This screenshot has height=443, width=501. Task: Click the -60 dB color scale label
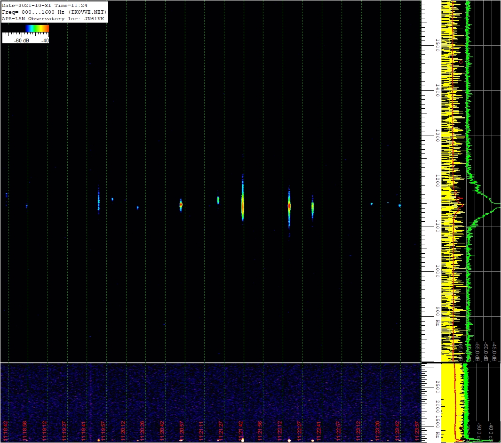click(22, 40)
